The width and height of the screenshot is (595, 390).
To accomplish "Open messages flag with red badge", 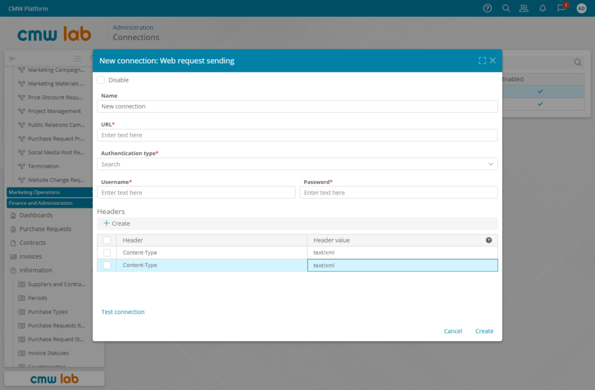I will [x=562, y=8].
